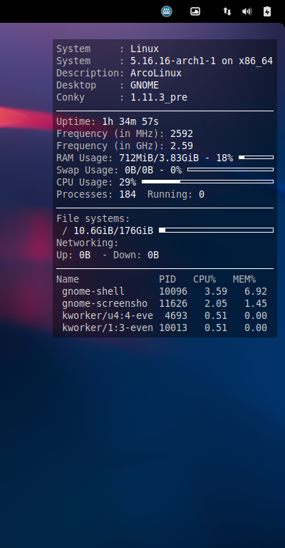Open the network up/down arrows indicator
Image resolution: width=285 pixels, height=548 pixels.
coord(227,11)
